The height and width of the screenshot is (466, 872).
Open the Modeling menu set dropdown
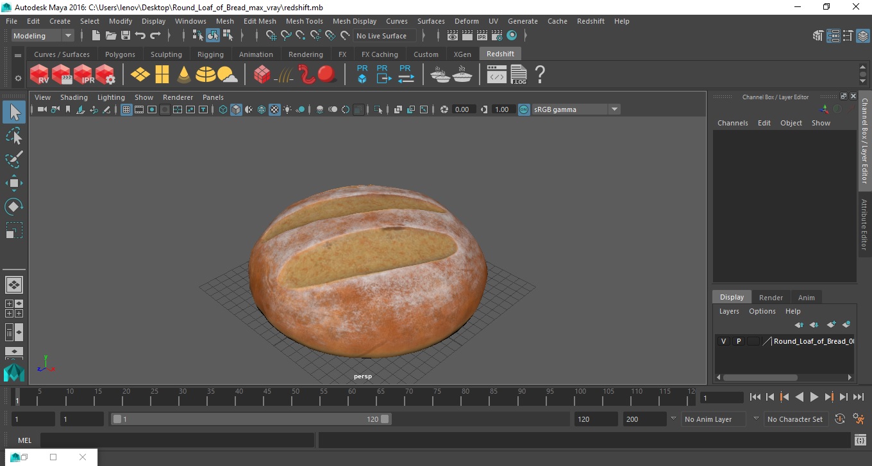(42, 36)
